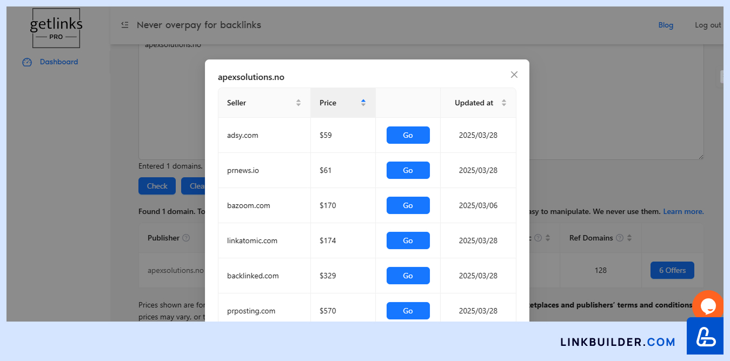Click the getlinks PRO logo

[56, 28]
